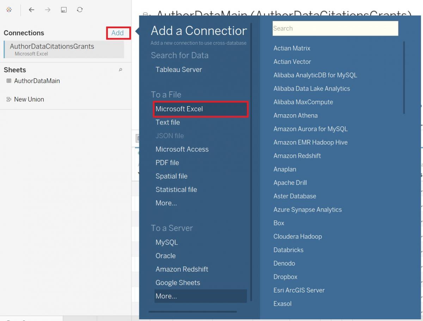Viewport: 423px width, 321px height.
Task: Choose PDF file connection
Action: [x=167, y=163]
